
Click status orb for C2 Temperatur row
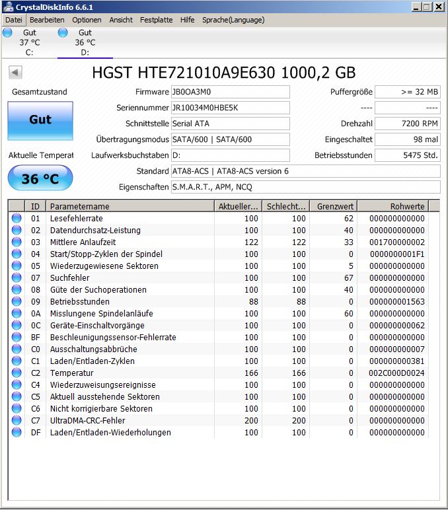[x=17, y=373]
